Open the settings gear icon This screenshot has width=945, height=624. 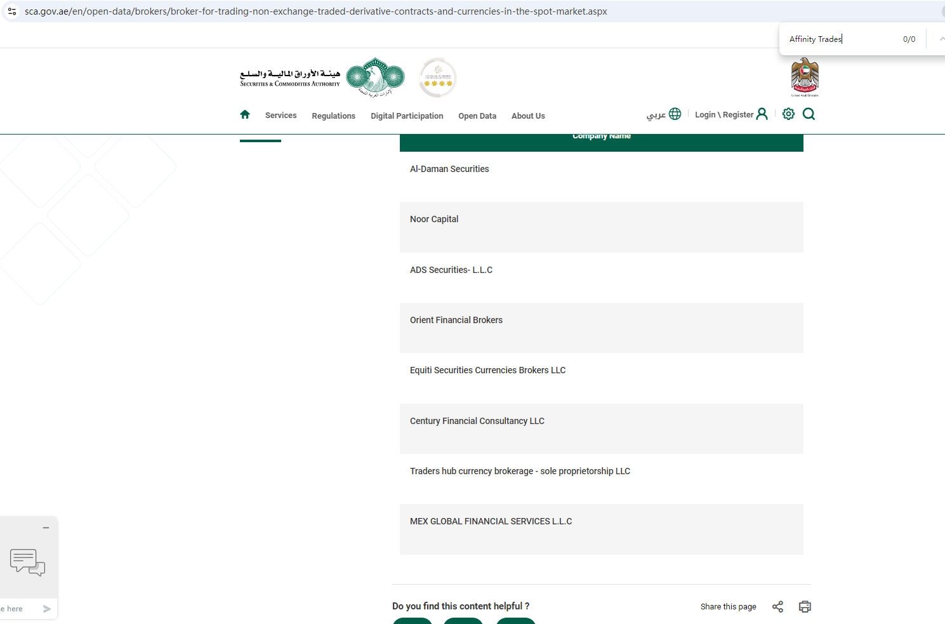coord(788,114)
